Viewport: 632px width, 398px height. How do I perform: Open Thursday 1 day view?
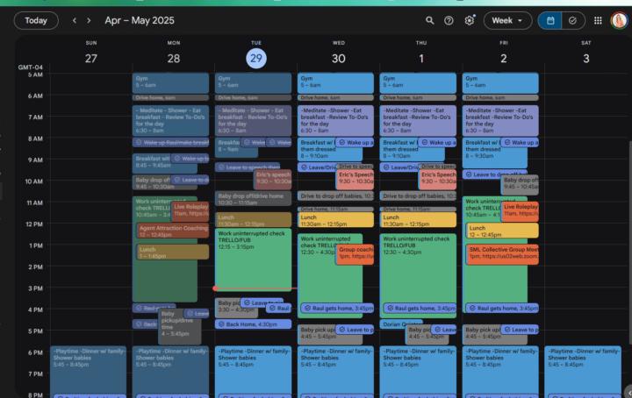[x=421, y=59]
